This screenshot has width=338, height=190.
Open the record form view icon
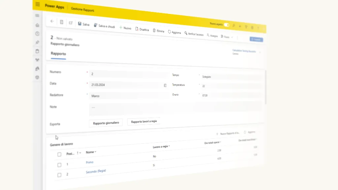[62, 22]
